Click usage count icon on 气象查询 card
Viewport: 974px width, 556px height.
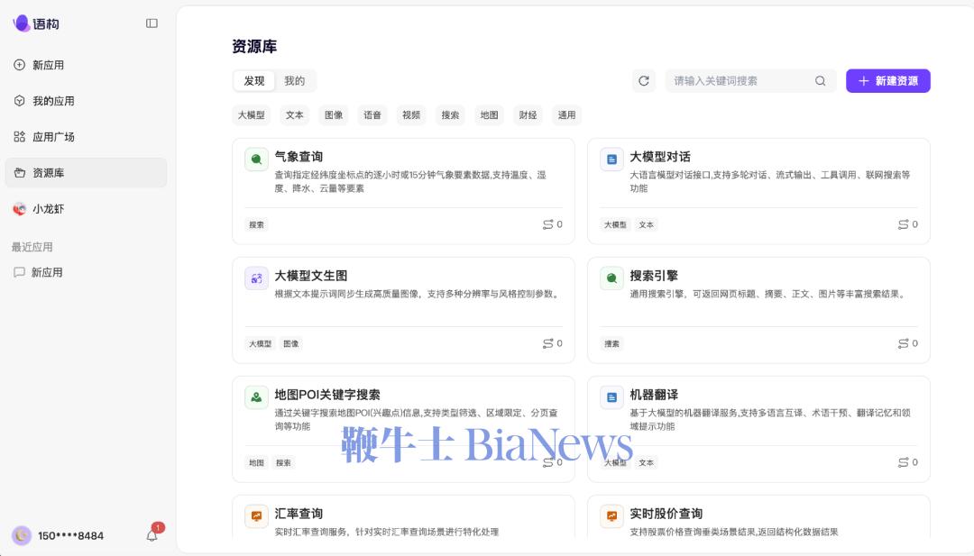[547, 224]
